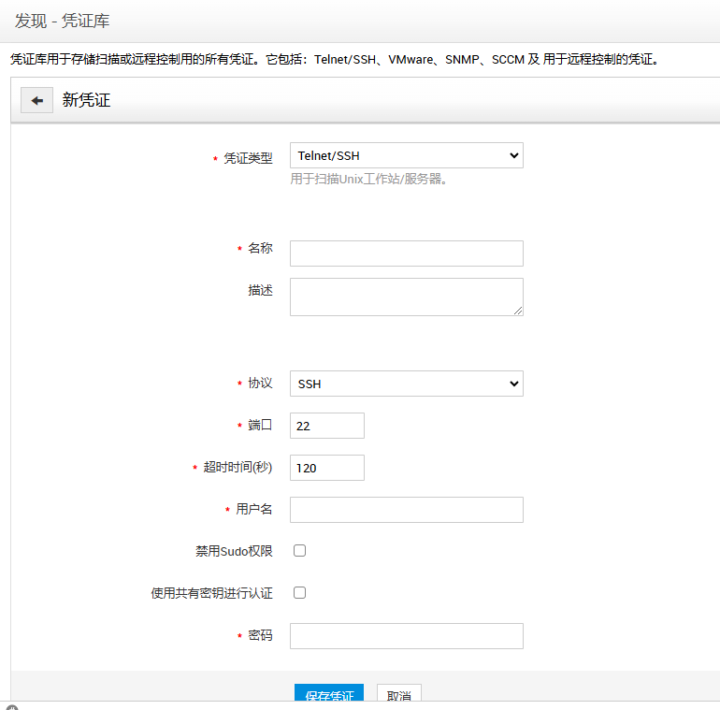This screenshot has height=710, width=720.
Task: Enable the 禁用Sudo权限 checkbox
Action: [x=300, y=551]
